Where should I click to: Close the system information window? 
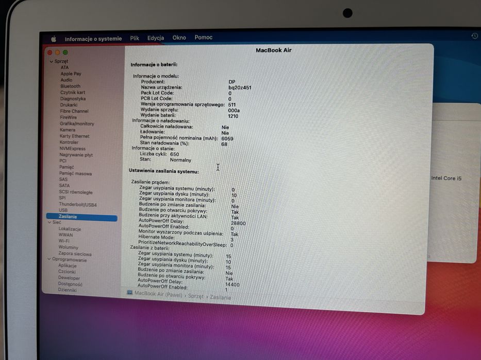click(49, 52)
